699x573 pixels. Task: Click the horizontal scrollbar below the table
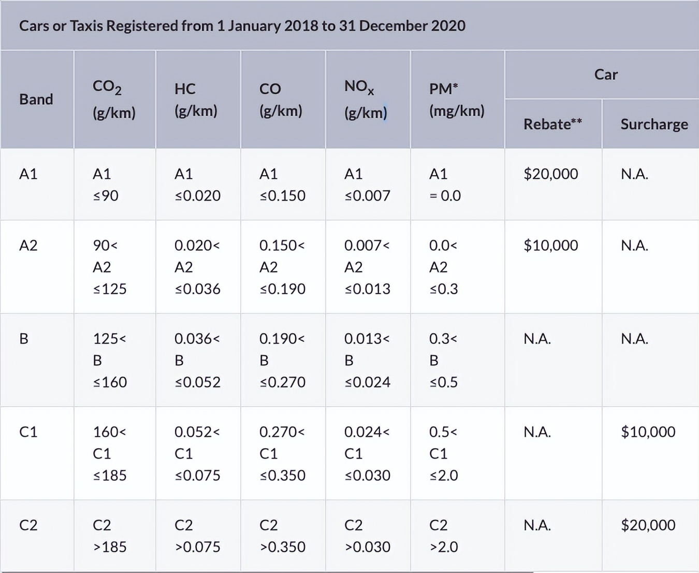[267, 571]
